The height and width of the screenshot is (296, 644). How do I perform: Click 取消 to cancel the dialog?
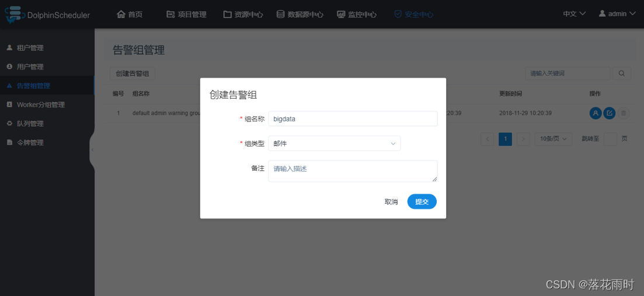391,201
